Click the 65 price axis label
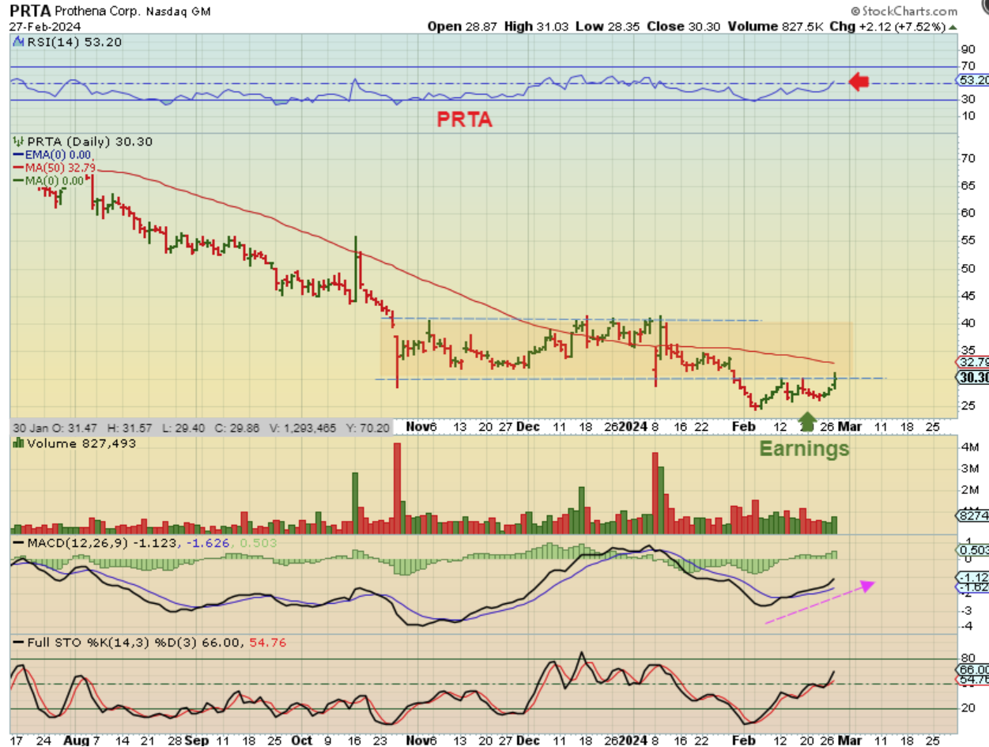 967,185
